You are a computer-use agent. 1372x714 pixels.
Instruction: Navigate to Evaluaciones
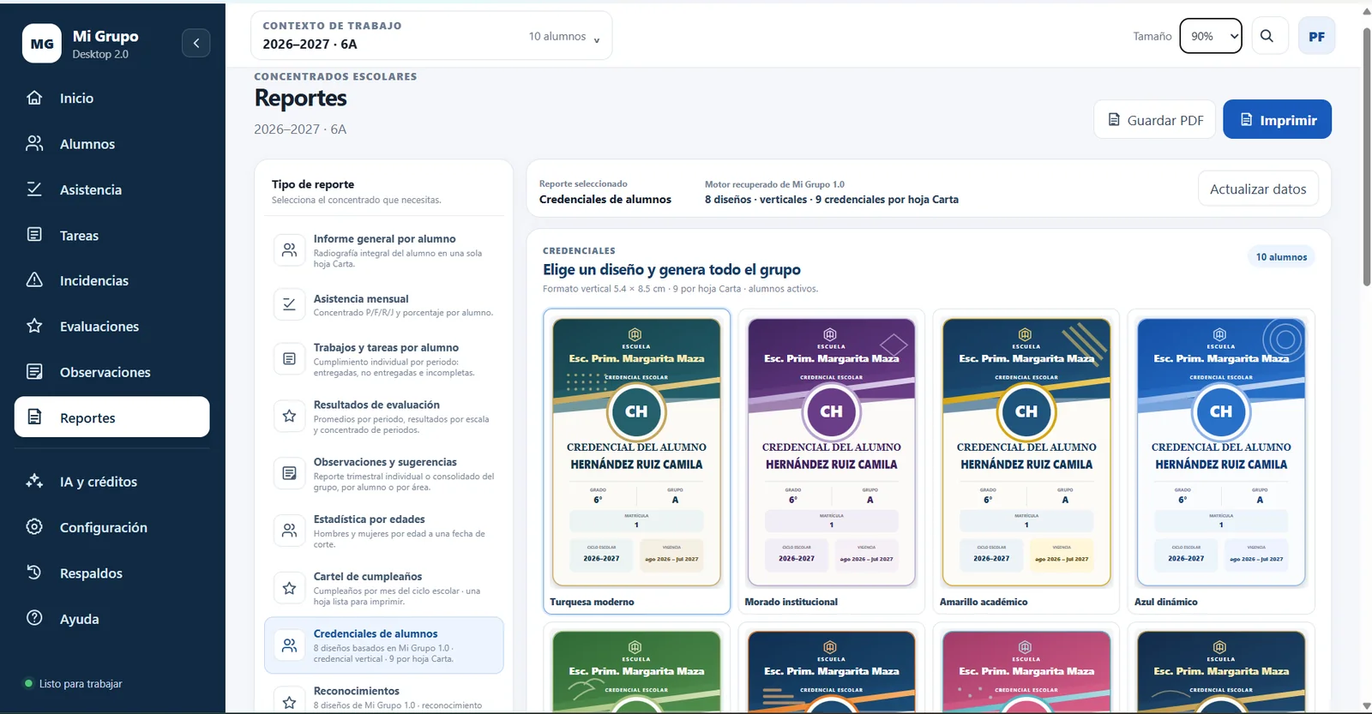[x=111, y=326]
